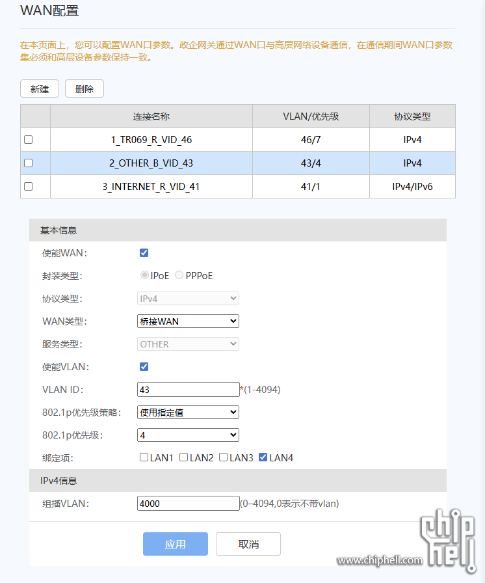The image size is (485, 583).
Task: Click the 组播VLAN input field
Action: 189,504
